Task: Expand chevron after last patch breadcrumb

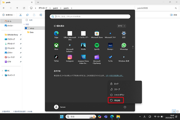Action: click(71, 8)
